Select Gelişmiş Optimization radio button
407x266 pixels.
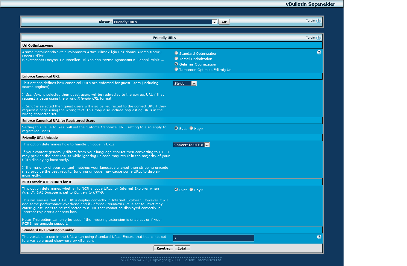pyautogui.click(x=176, y=64)
